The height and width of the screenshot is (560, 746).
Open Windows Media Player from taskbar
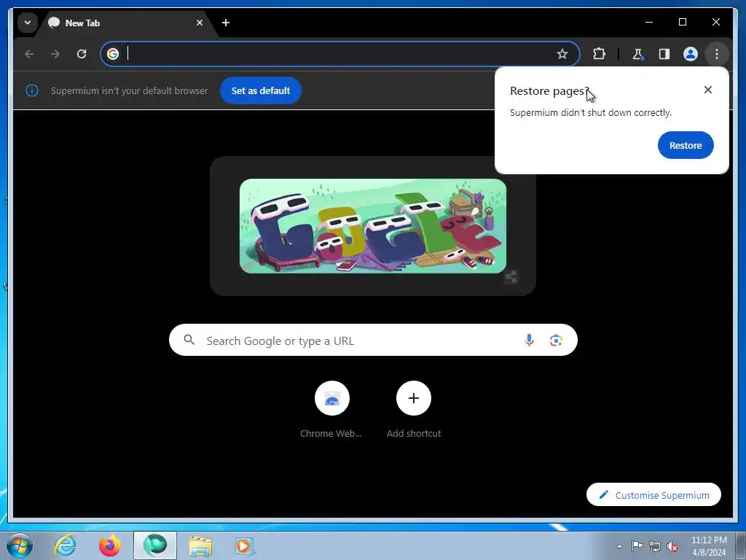click(245, 545)
